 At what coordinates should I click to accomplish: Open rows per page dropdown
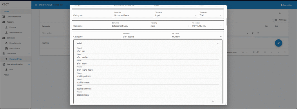[x=245, y=52]
